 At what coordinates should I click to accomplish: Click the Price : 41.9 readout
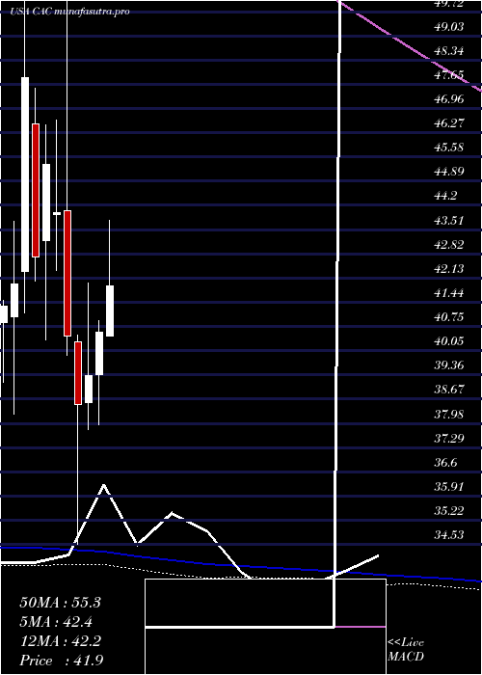point(60,660)
